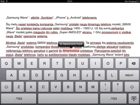The image size is (140, 105).
Task: Tap the W key
Action: pos(19,63)
